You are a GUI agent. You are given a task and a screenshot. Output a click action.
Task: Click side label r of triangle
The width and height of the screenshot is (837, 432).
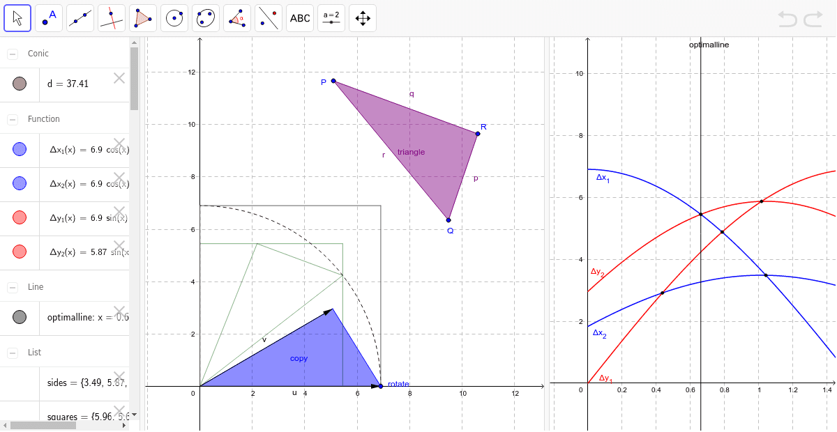[383, 155]
